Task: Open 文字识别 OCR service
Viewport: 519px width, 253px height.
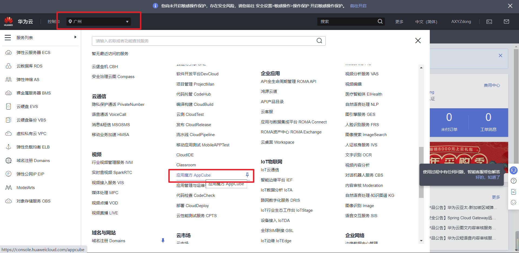Action: point(358,155)
